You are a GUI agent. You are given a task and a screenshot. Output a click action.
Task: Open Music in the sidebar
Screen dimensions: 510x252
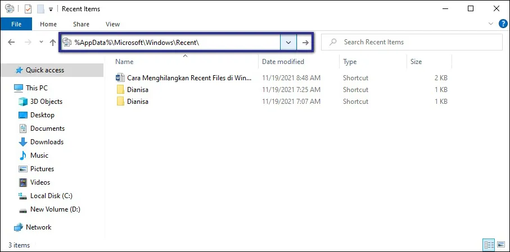click(x=39, y=155)
